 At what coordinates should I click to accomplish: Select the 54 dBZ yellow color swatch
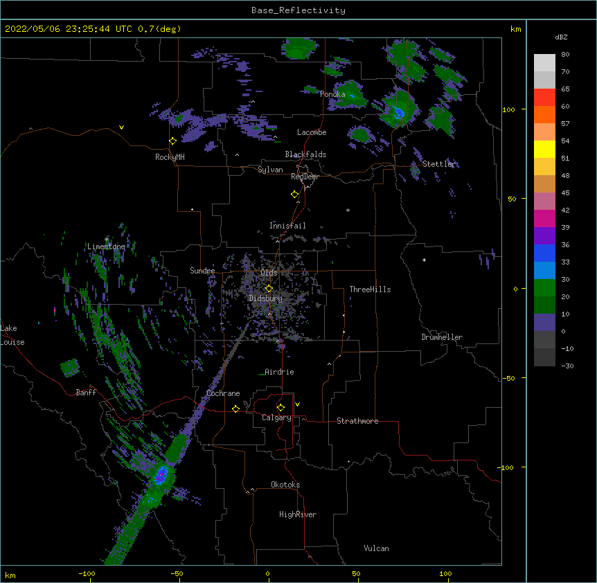tap(544, 149)
